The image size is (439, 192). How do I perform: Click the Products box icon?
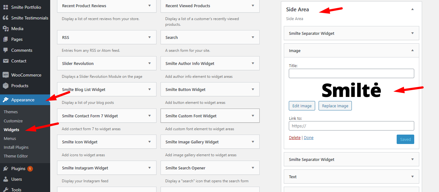click(x=6, y=86)
